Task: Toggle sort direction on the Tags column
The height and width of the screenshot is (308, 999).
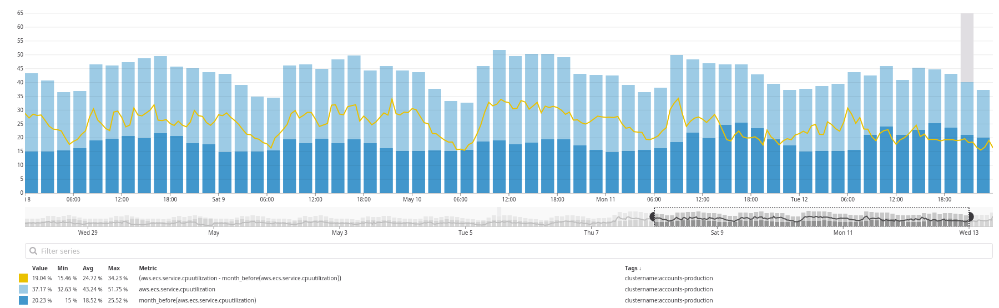Action: (x=633, y=269)
